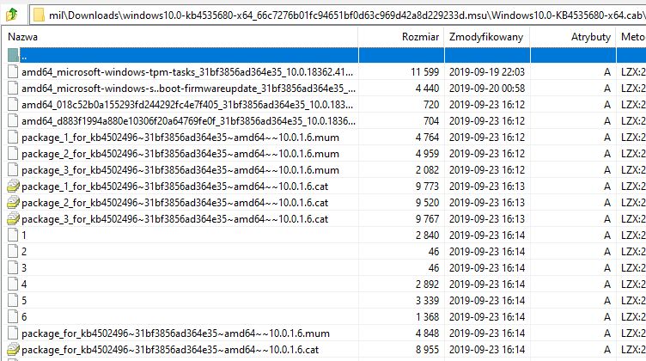Select package_1_for_kb4502496 .cat file name
646x361 pixels.
174,187
